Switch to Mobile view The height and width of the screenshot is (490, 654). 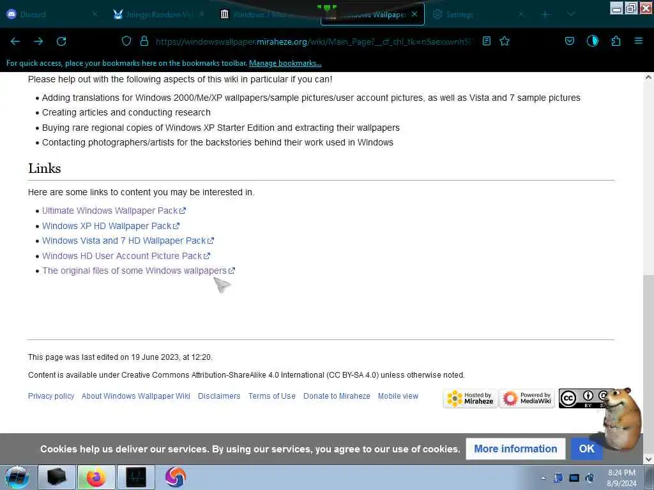(x=398, y=396)
